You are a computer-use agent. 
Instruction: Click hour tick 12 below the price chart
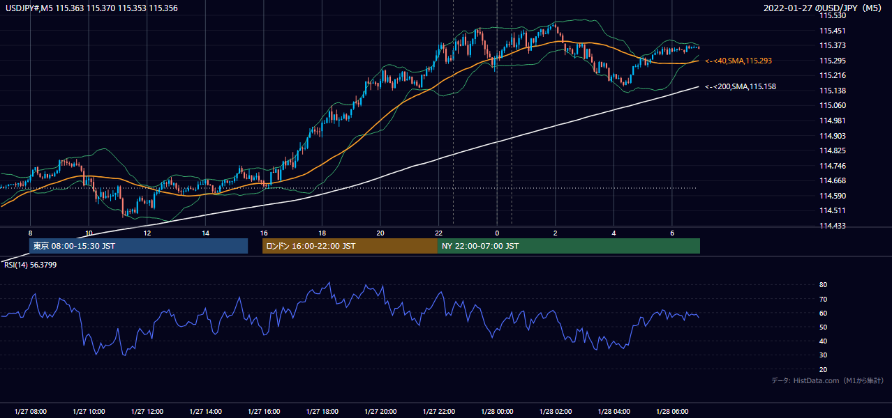(x=147, y=233)
